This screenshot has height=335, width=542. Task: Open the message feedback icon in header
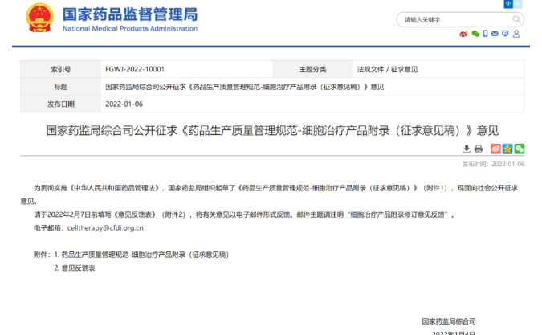(x=506, y=34)
